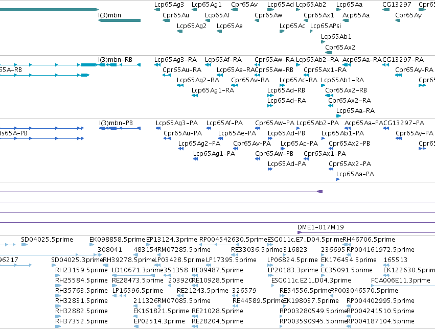Viewport: 435px width, 329px height.
Task: Select the RE21243.5prime EST label
Action: point(202,291)
